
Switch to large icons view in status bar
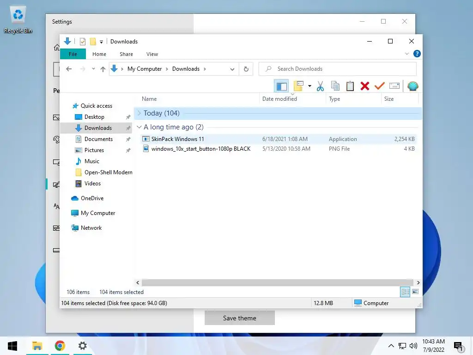tap(415, 292)
